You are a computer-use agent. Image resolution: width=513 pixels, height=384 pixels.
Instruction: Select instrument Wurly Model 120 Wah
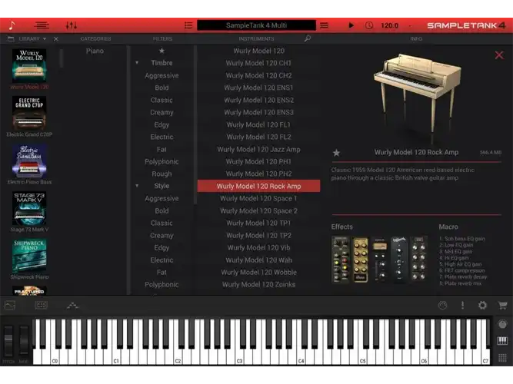258,260
